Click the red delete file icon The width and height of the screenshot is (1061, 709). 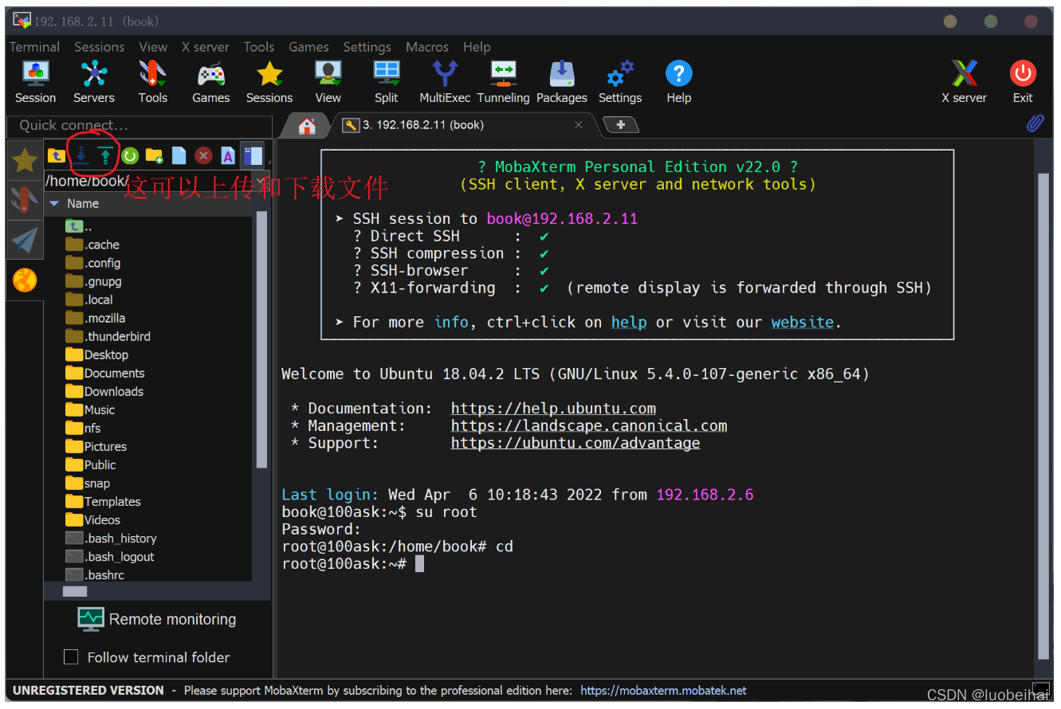203,155
